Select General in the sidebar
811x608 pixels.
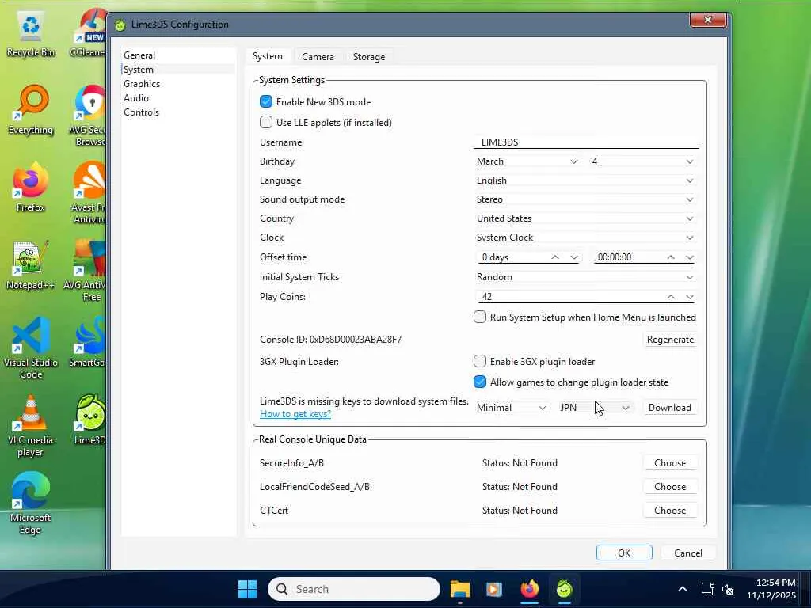178,55
